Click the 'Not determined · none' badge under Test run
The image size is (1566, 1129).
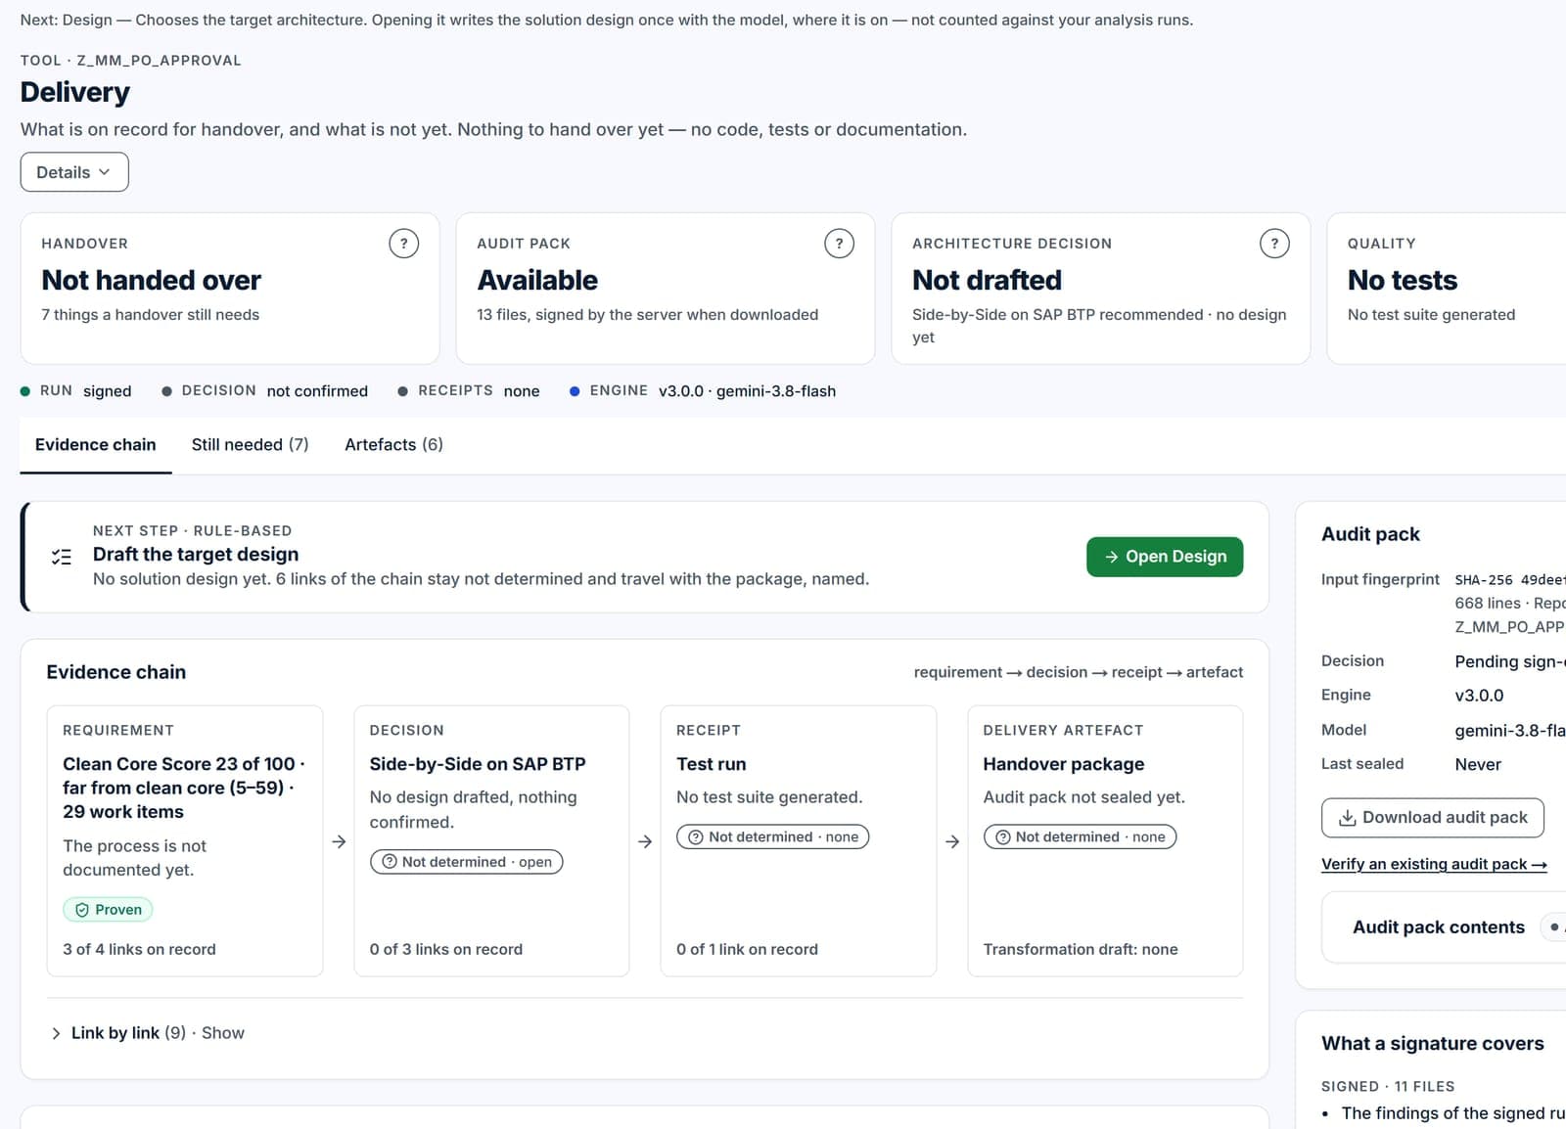773,837
